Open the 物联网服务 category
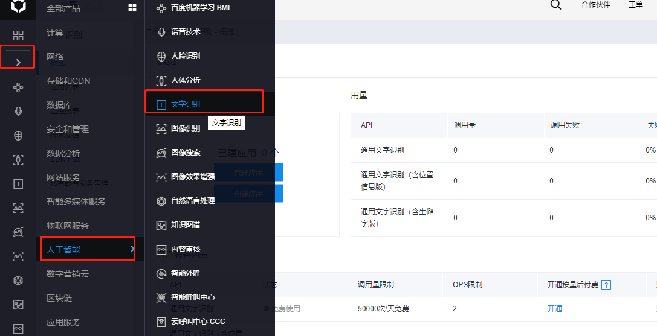Viewport: 657px width, 336px height. click(x=68, y=226)
